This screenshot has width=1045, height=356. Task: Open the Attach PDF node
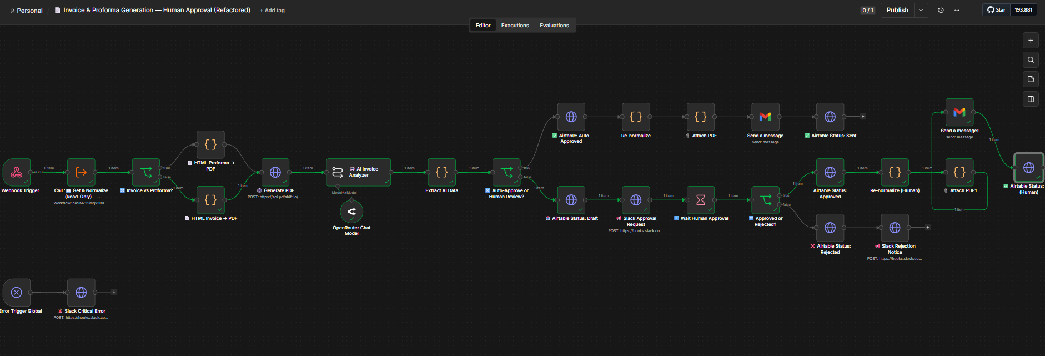(701, 117)
